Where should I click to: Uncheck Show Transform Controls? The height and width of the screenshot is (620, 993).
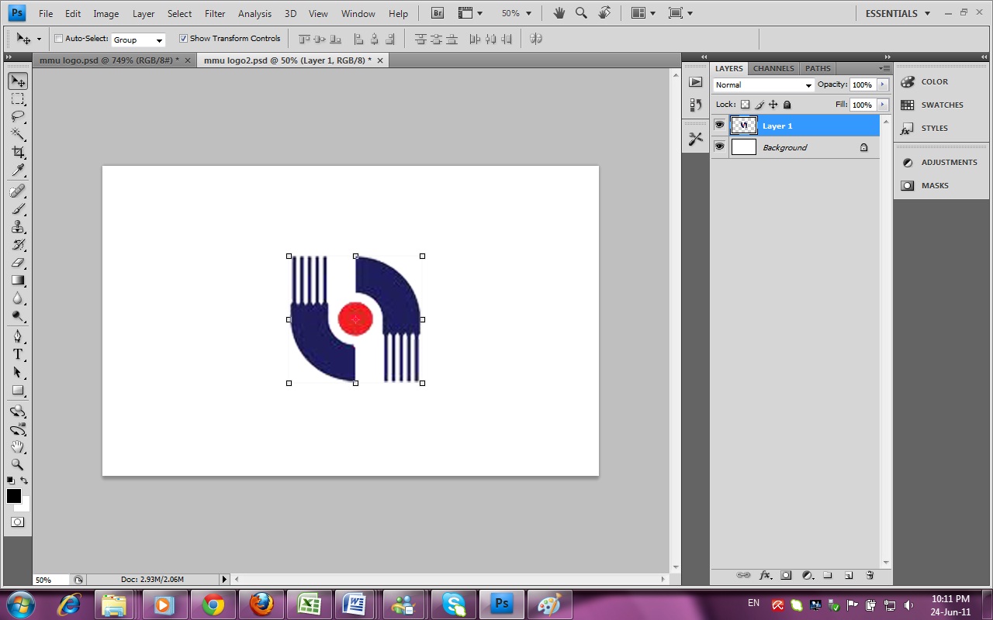click(183, 39)
